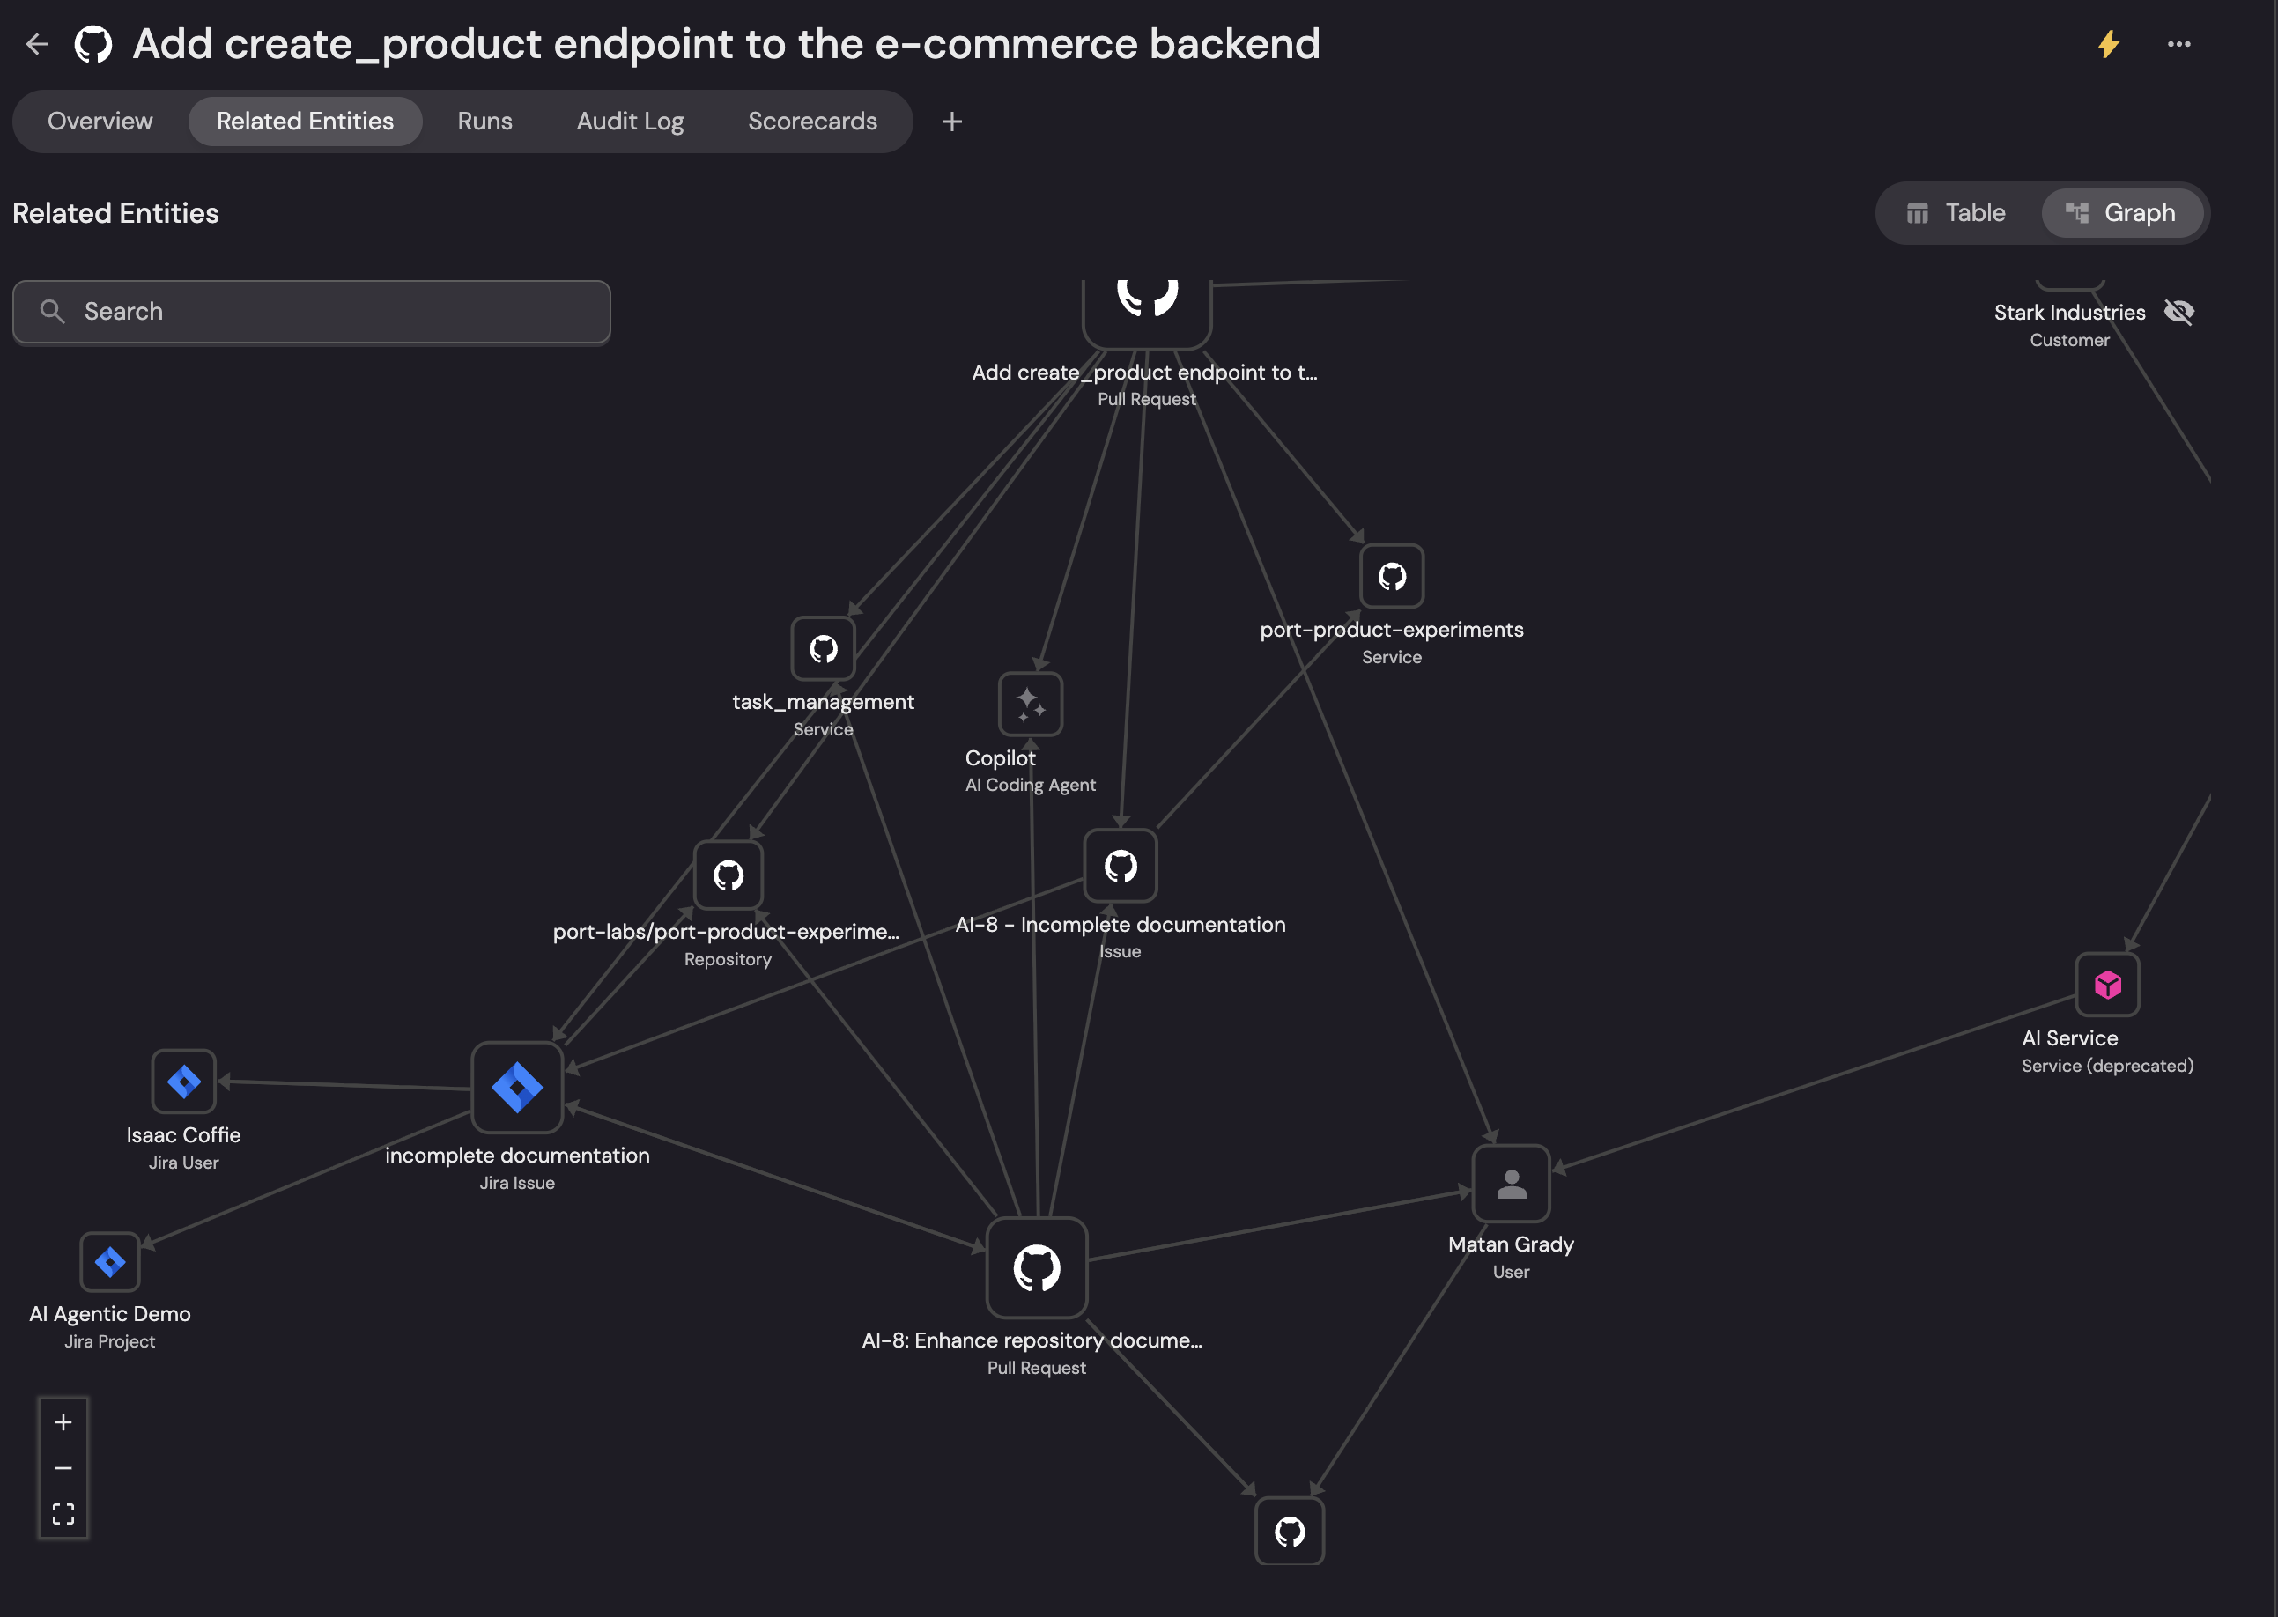Open the Scorecards tab
2278x1617 pixels.
[812, 122]
